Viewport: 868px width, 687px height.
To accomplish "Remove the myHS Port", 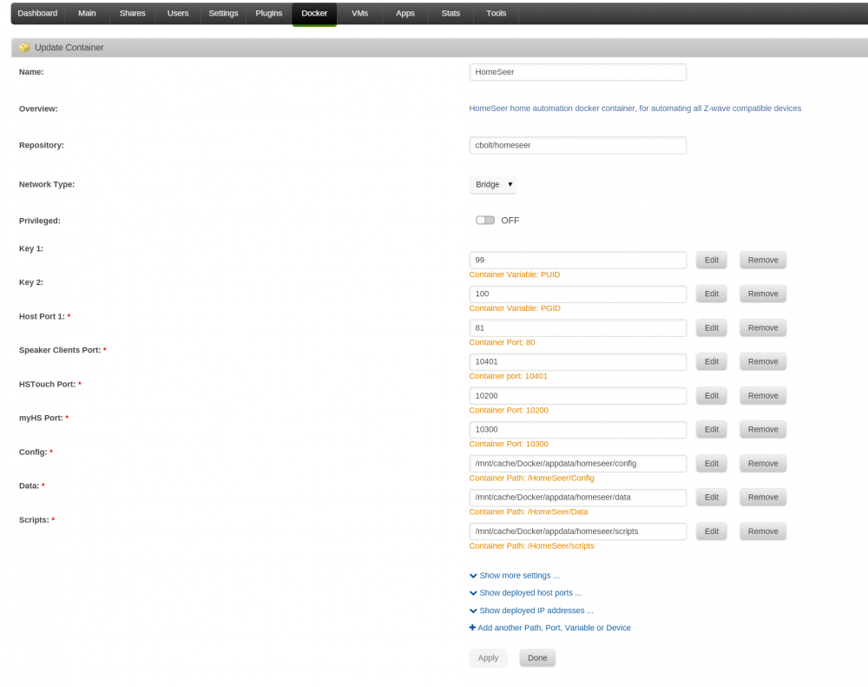I will tap(763, 430).
